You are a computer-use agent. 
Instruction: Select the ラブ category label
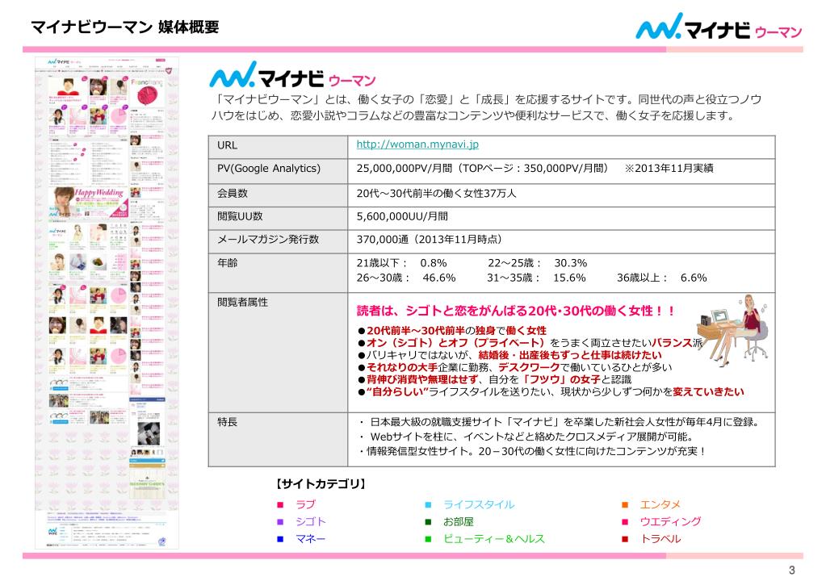point(305,504)
